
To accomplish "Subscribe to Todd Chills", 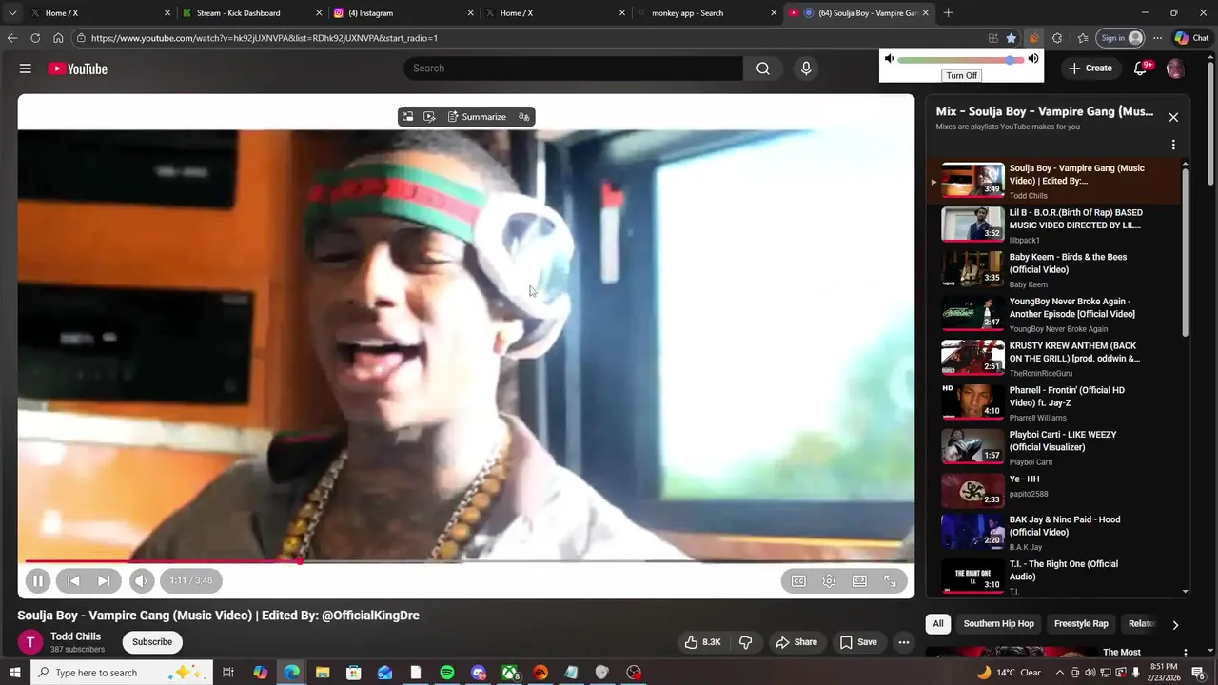I will pyautogui.click(x=152, y=642).
